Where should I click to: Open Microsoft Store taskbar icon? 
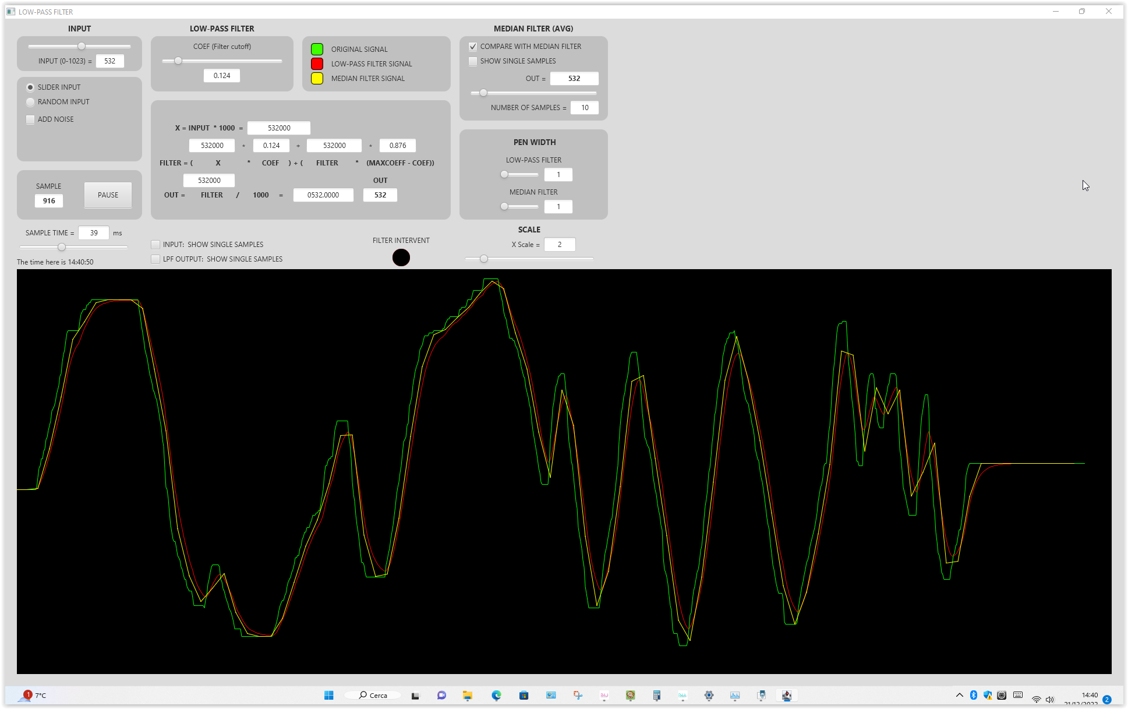[x=524, y=695]
